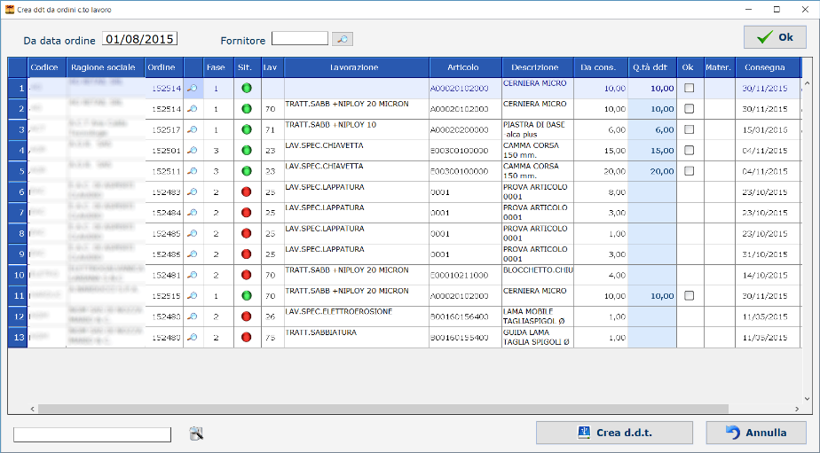The image size is (820, 453).
Task: Click magnifier icon beside order 152517
Action: tap(193, 129)
